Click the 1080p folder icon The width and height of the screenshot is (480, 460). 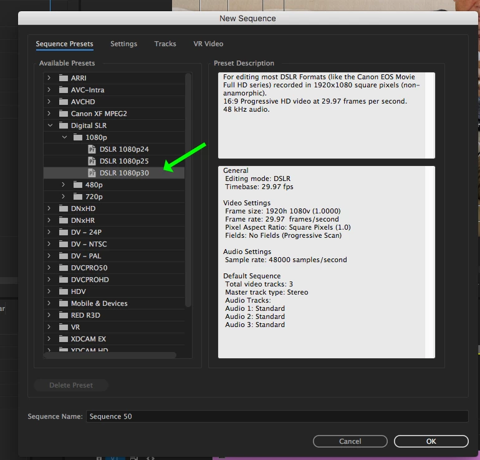pyautogui.click(x=78, y=137)
